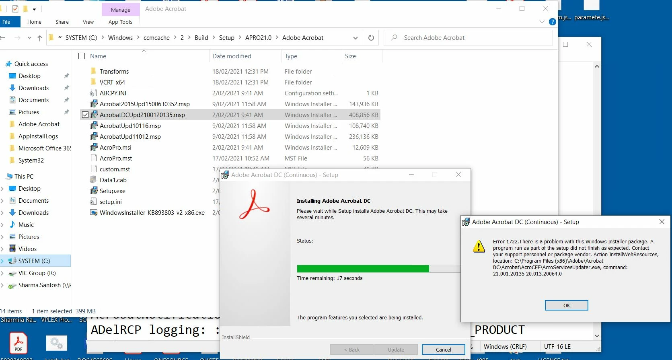Screen dimensions: 672x360
Task: Click the setup.ini file icon
Action: click(93, 202)
